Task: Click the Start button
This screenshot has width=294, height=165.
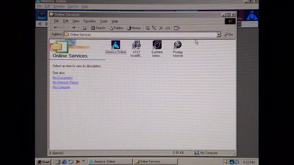Action: coord(43,162)
